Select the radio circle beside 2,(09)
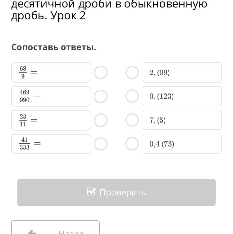The image size is (233, 234). [132, 73]
